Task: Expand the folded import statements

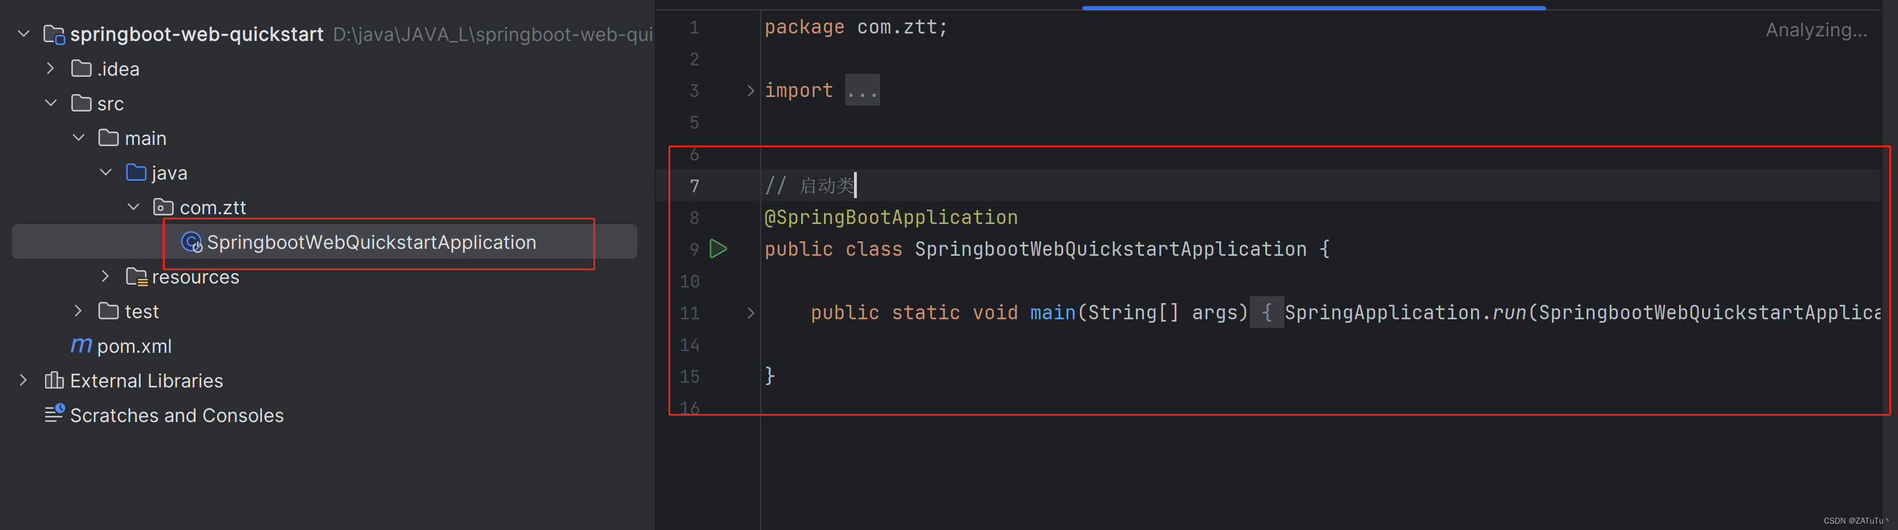Action: click(750, 91)
